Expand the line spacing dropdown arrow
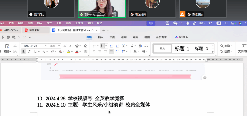 [x=127, y=52]
